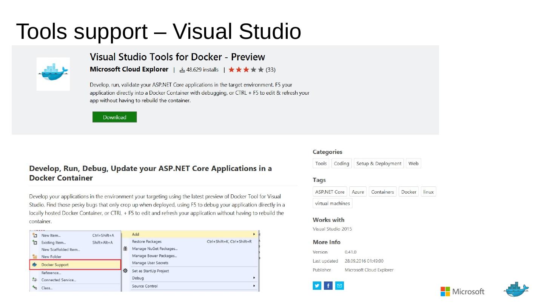Open the Microsoft Cloud Explorer publisher link
544x306 pixels.
129,69
